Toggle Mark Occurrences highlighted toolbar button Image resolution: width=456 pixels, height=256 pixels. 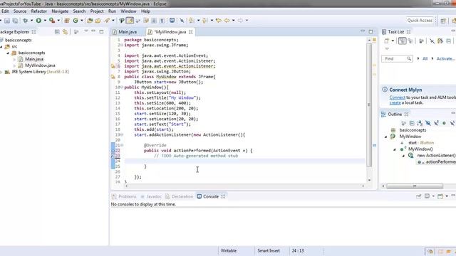click(130, 21)
